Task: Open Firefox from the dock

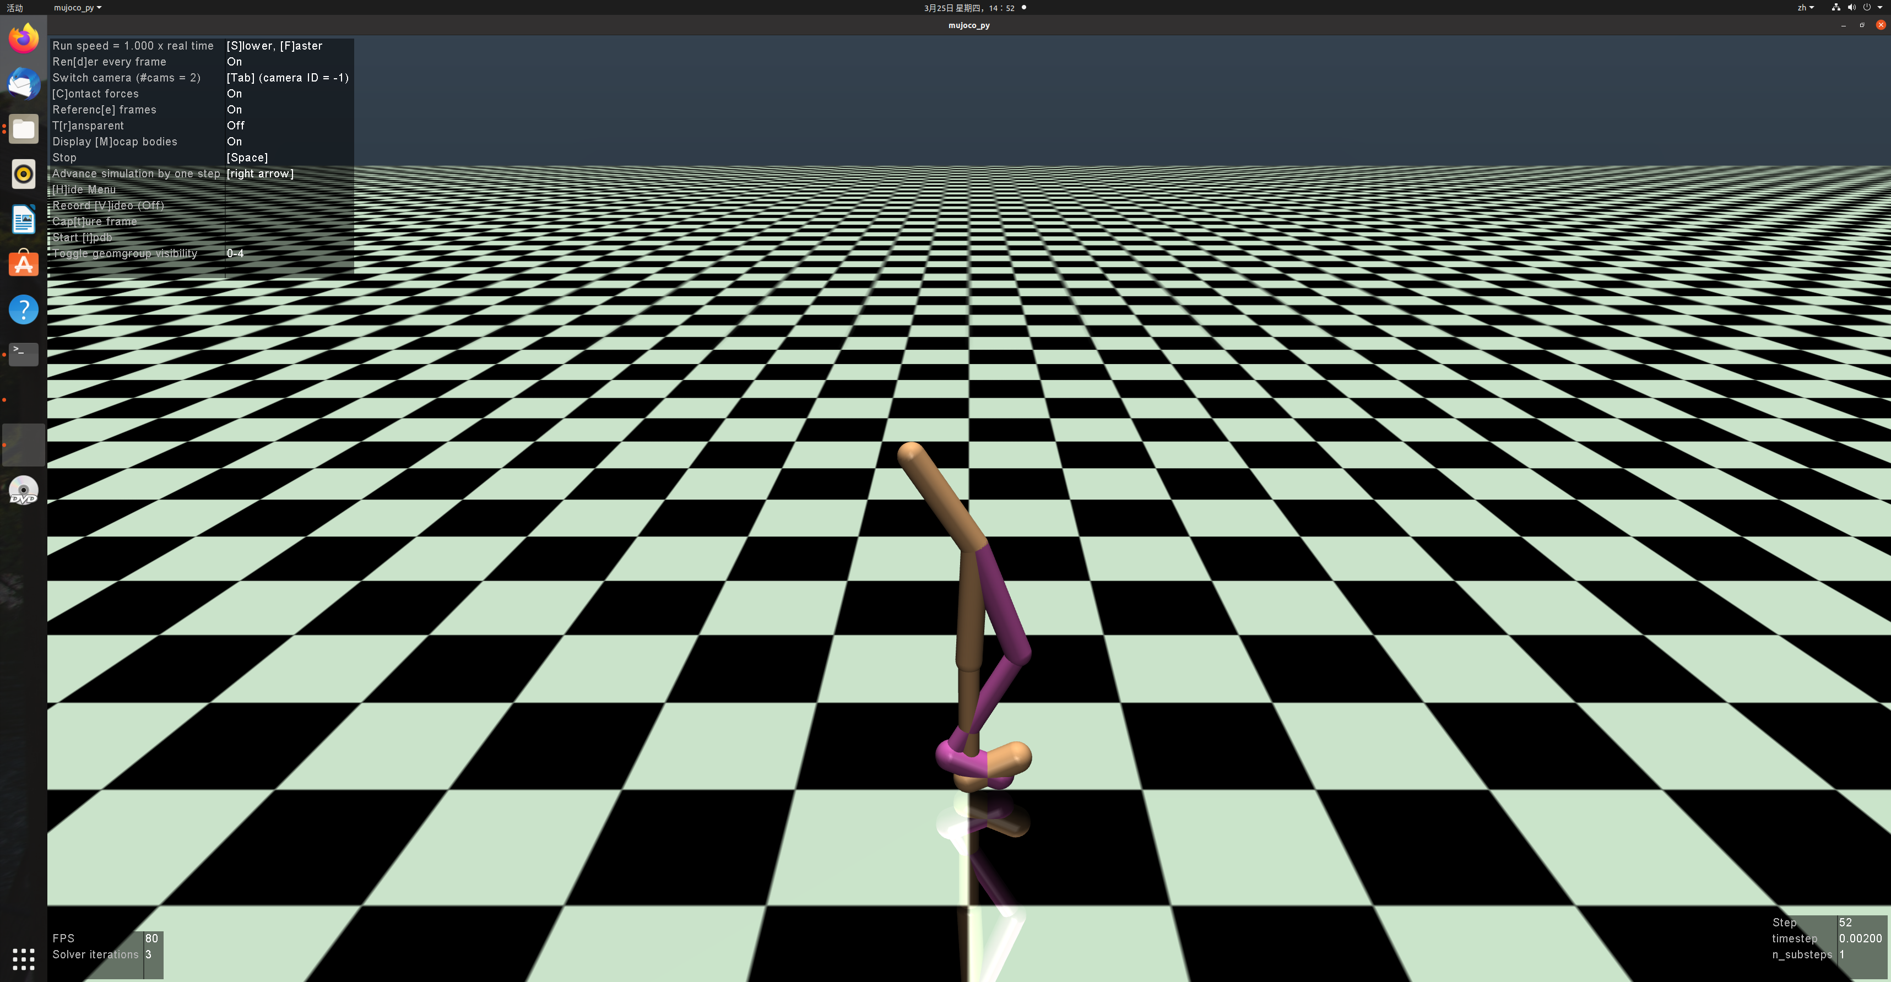Action: [x=24, y=38]
